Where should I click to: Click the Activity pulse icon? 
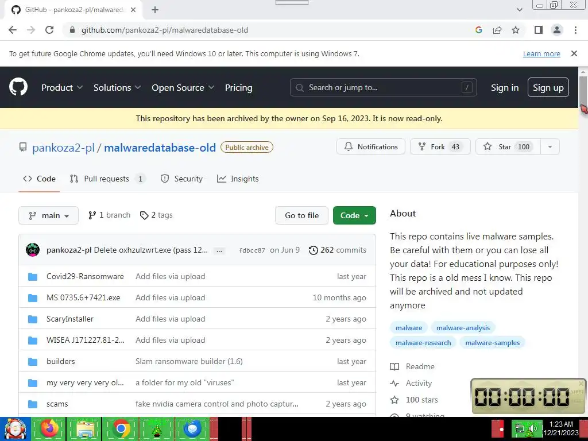click(x=394, y=383)
